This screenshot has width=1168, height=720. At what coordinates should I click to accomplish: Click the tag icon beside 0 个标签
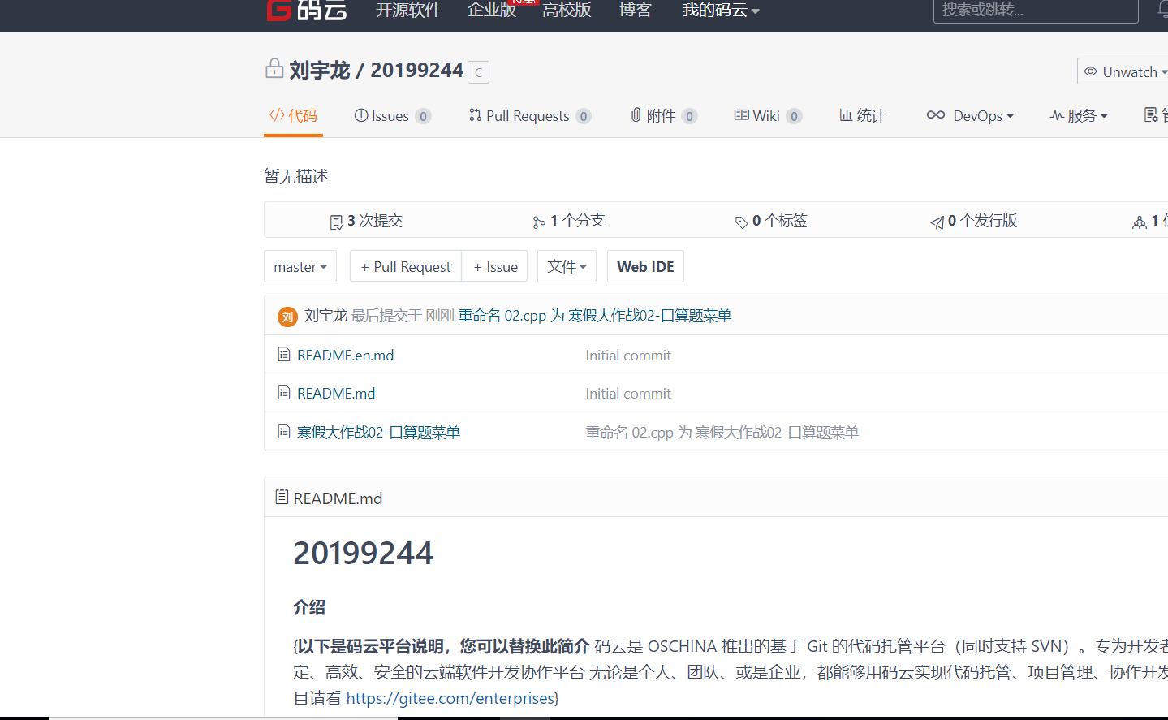pyautogui.click(x=741, y=222)
